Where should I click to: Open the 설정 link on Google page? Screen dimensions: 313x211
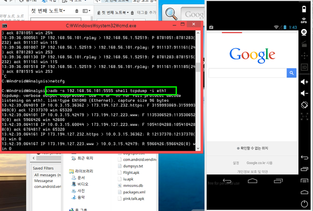pyautogui.click(x=236, y=163)
